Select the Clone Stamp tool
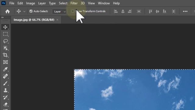The width and height of the screenshot is (195, 110). (5, 90)
